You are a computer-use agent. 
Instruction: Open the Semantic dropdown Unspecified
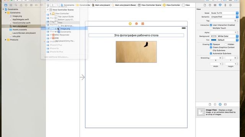point(224,17)
